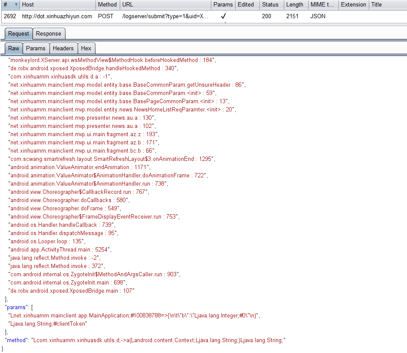407x353 pixels.
Task: Select the Raw view tab
Action: pos(14,48)
